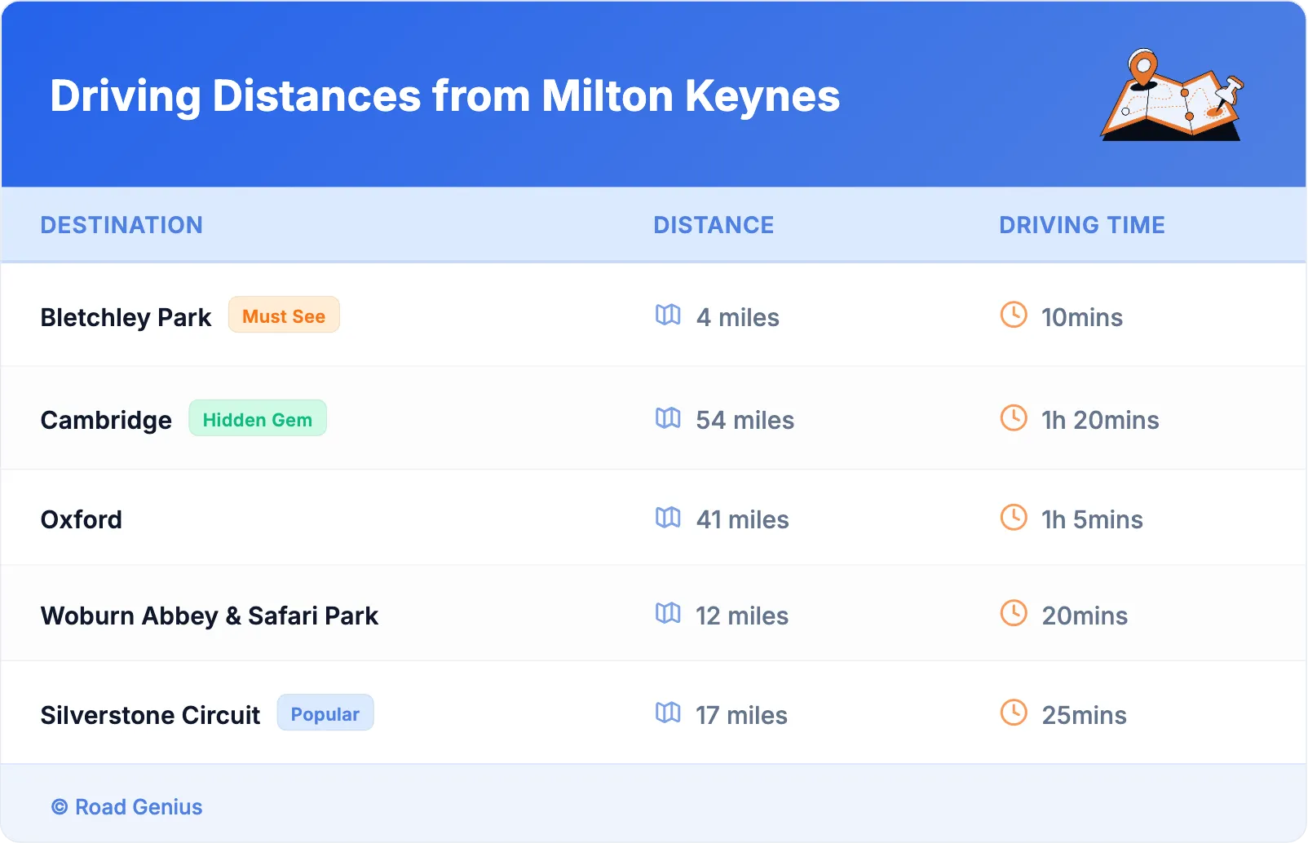The width and height of the screenshot is (1308, 843).
Task: Open the Road Genius copyright link
Action: point(127,807)
